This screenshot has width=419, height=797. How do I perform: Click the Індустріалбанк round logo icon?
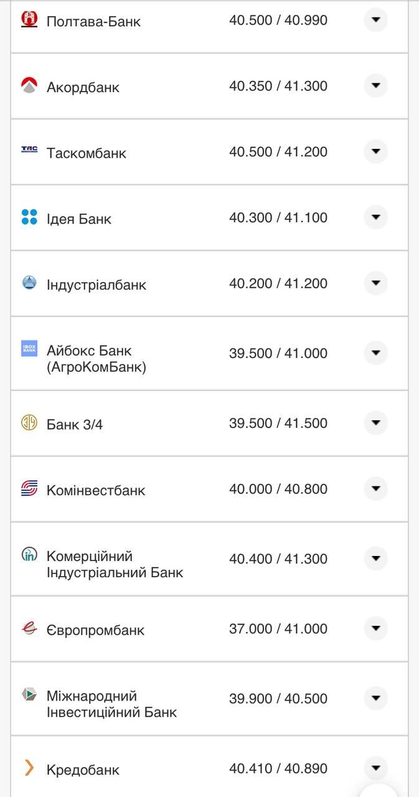[x=29, y=283]
